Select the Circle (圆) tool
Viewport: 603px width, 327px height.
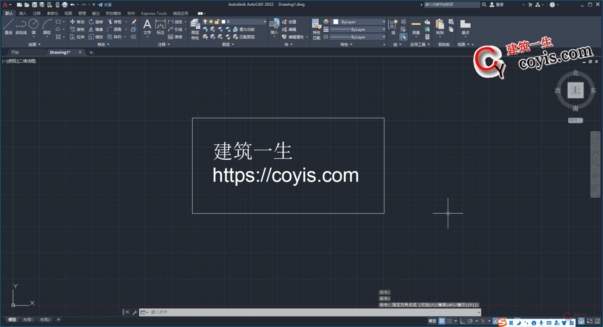click(x=34, y=27)
